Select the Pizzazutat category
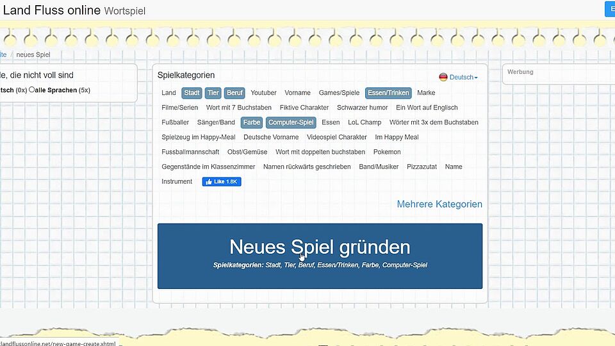The height and width of the screenshot is (346, 615). (422, 167)
